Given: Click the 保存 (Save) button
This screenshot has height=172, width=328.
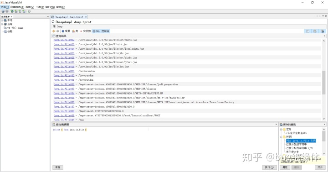Looking at the screenshot, I should pos(58,167).
